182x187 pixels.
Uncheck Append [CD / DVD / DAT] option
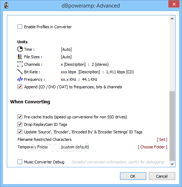(20, 87)
